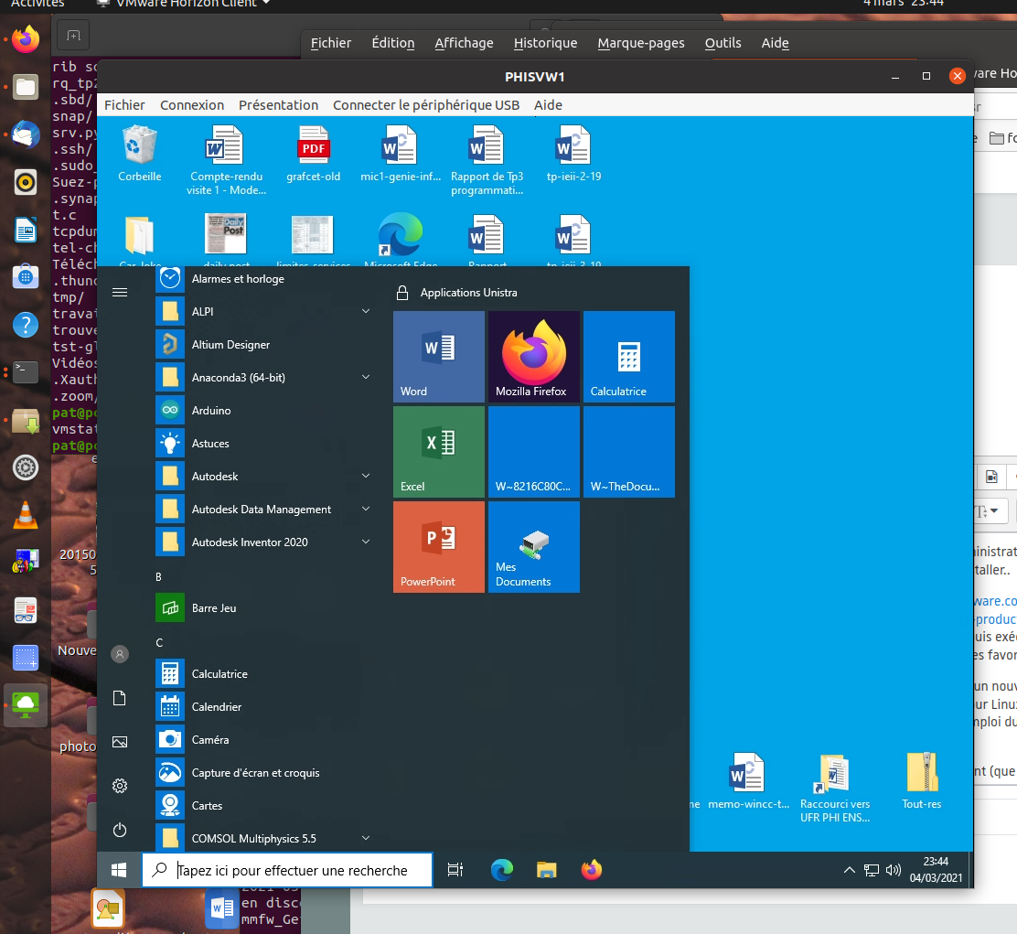
Task: Open Task View on Windows taskbar
Action: 455,871
